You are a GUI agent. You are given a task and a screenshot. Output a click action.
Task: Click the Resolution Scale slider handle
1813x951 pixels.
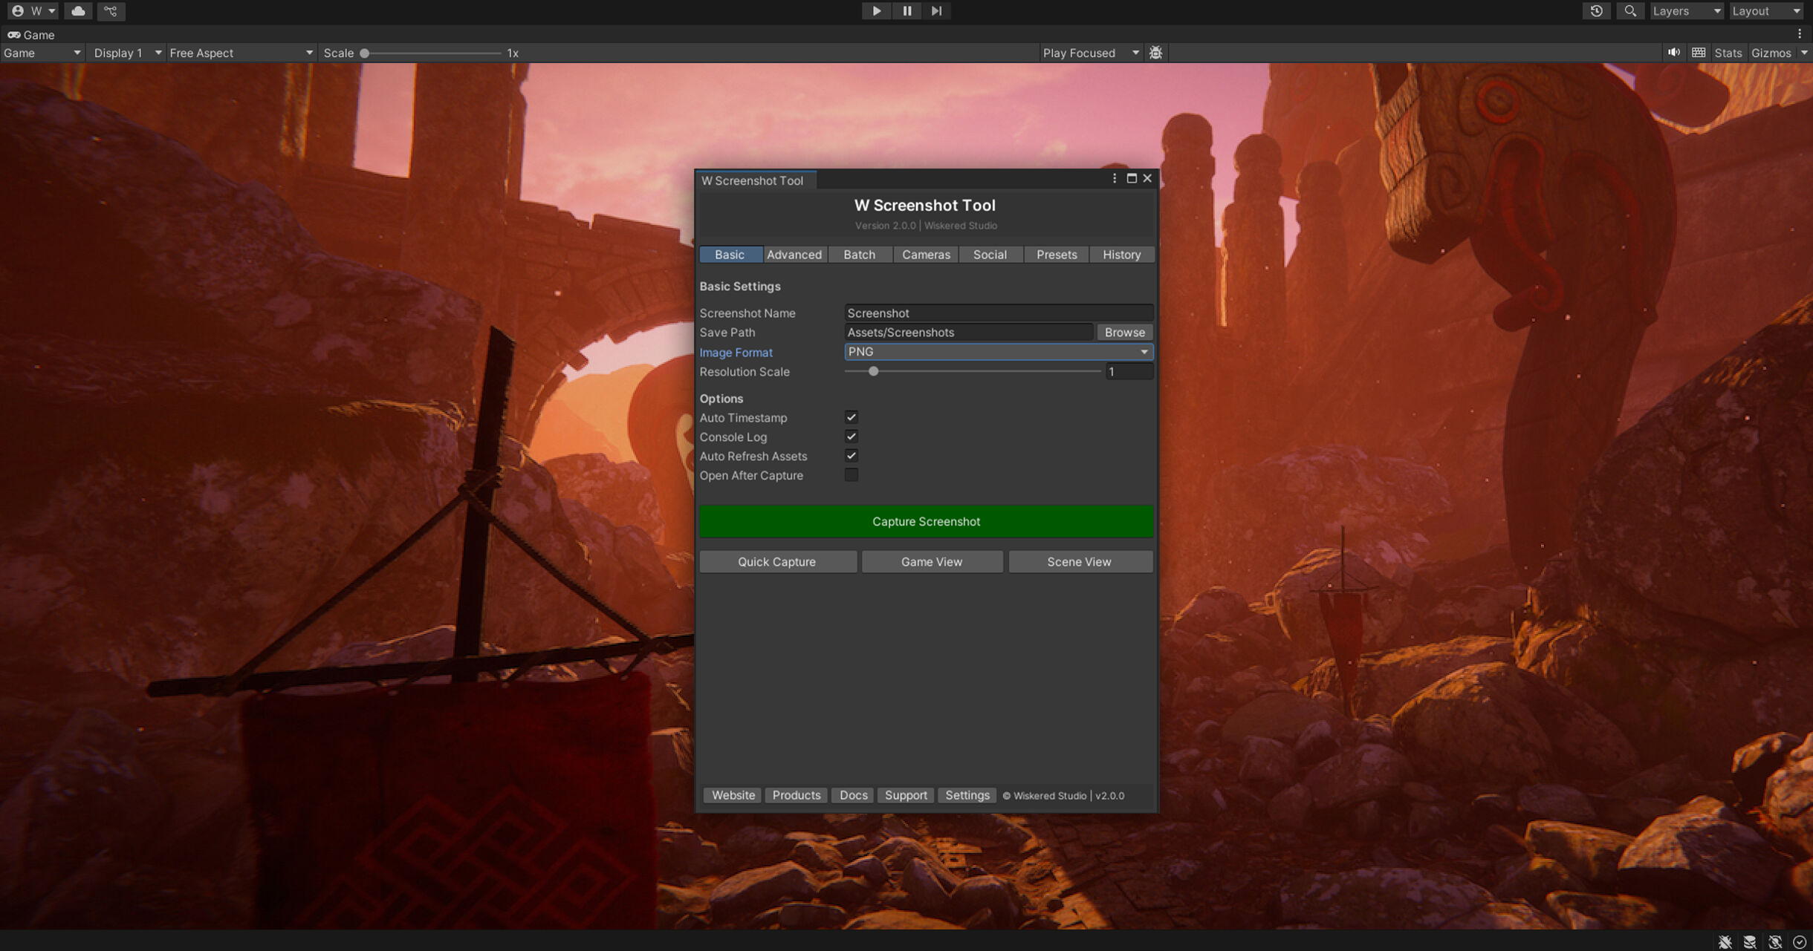874,371
